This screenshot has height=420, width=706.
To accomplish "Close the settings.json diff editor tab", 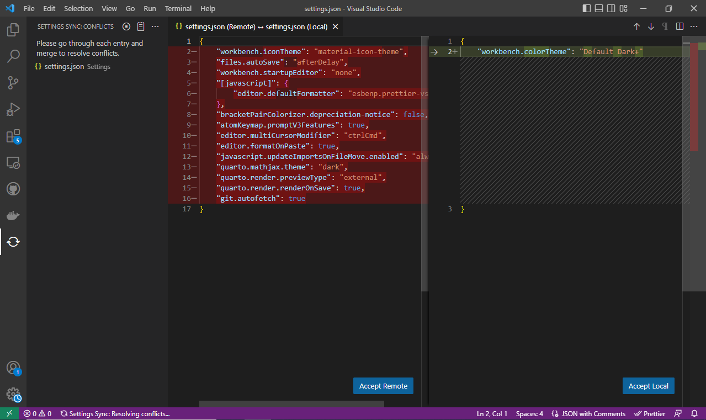I will (336, 26).
